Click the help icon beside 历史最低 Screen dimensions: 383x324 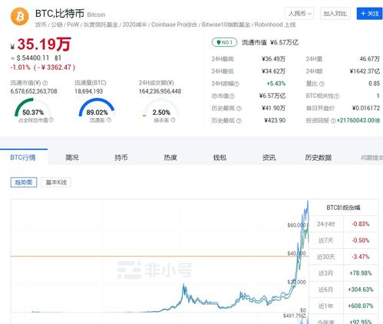239,120
